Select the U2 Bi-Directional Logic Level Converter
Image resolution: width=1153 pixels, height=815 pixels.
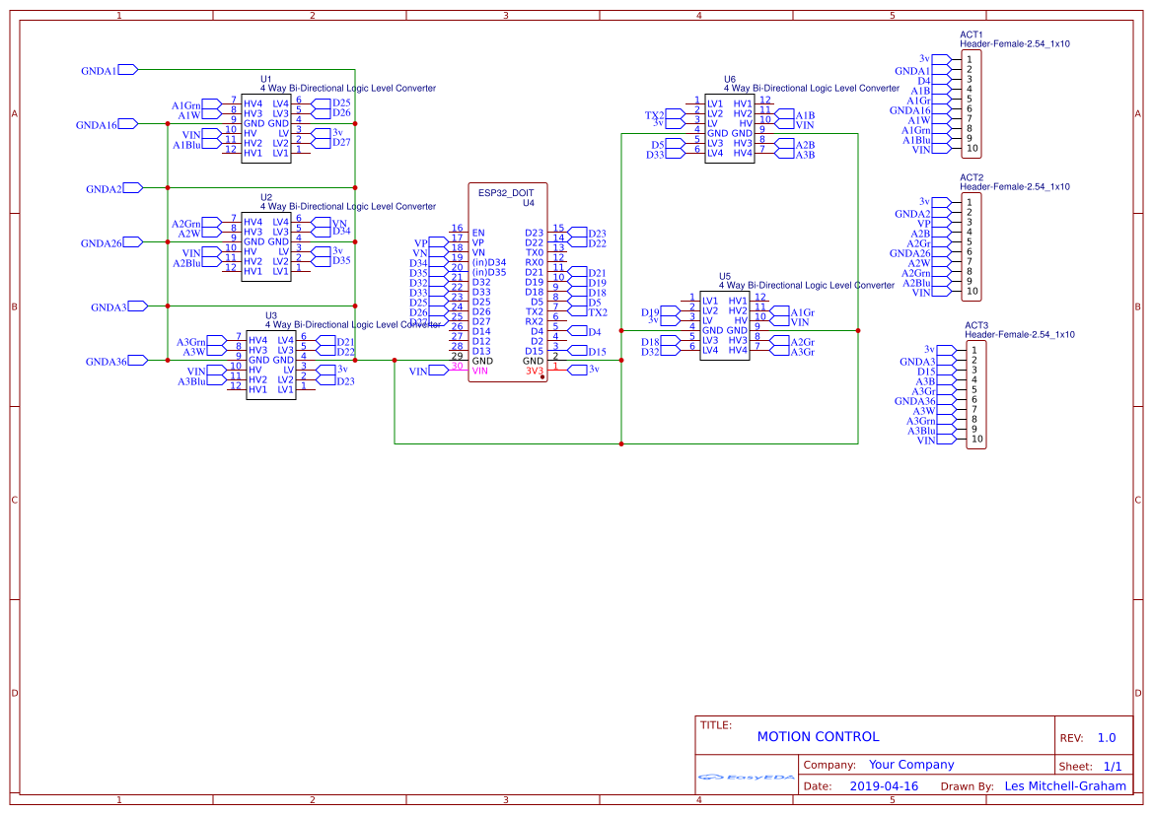coord(266,244)
